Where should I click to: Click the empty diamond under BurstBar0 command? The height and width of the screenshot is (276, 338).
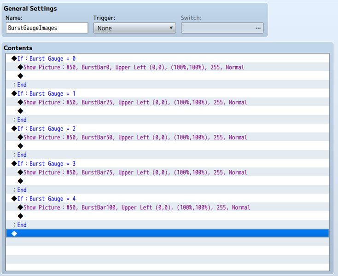pos(20,76)
